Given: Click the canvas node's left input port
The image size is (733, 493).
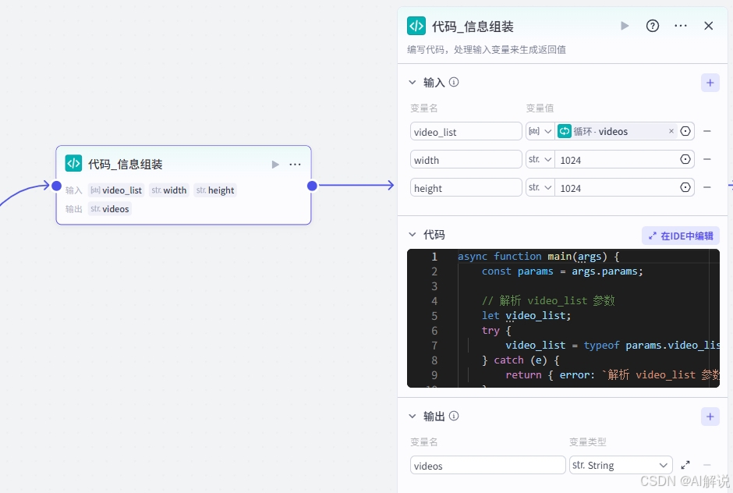Looking at the screenshot, I should click(57, 186).
